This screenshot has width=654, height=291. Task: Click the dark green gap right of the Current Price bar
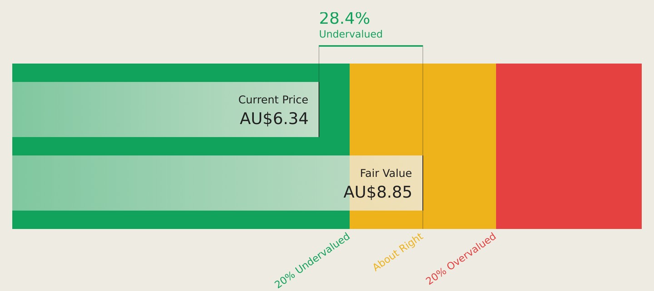coord(334,109)
